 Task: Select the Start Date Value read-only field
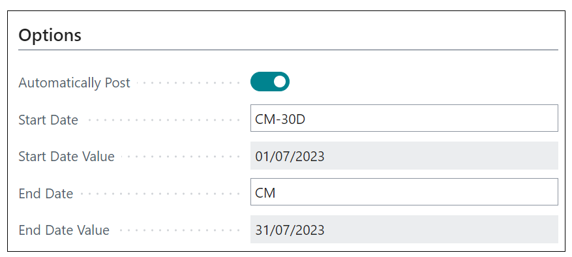point(404,156)
